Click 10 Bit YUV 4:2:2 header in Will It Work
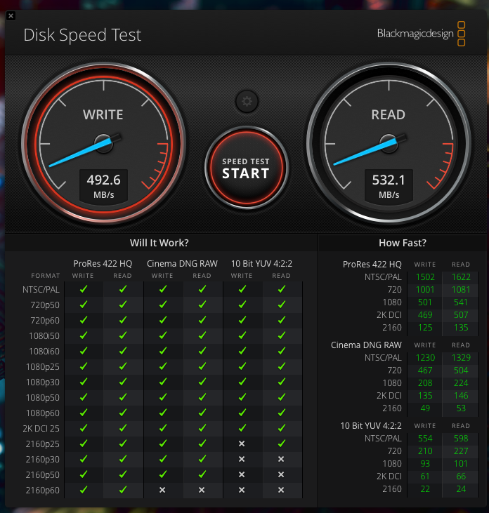Viewport: 489px width, 513px height. click(261, 264)
